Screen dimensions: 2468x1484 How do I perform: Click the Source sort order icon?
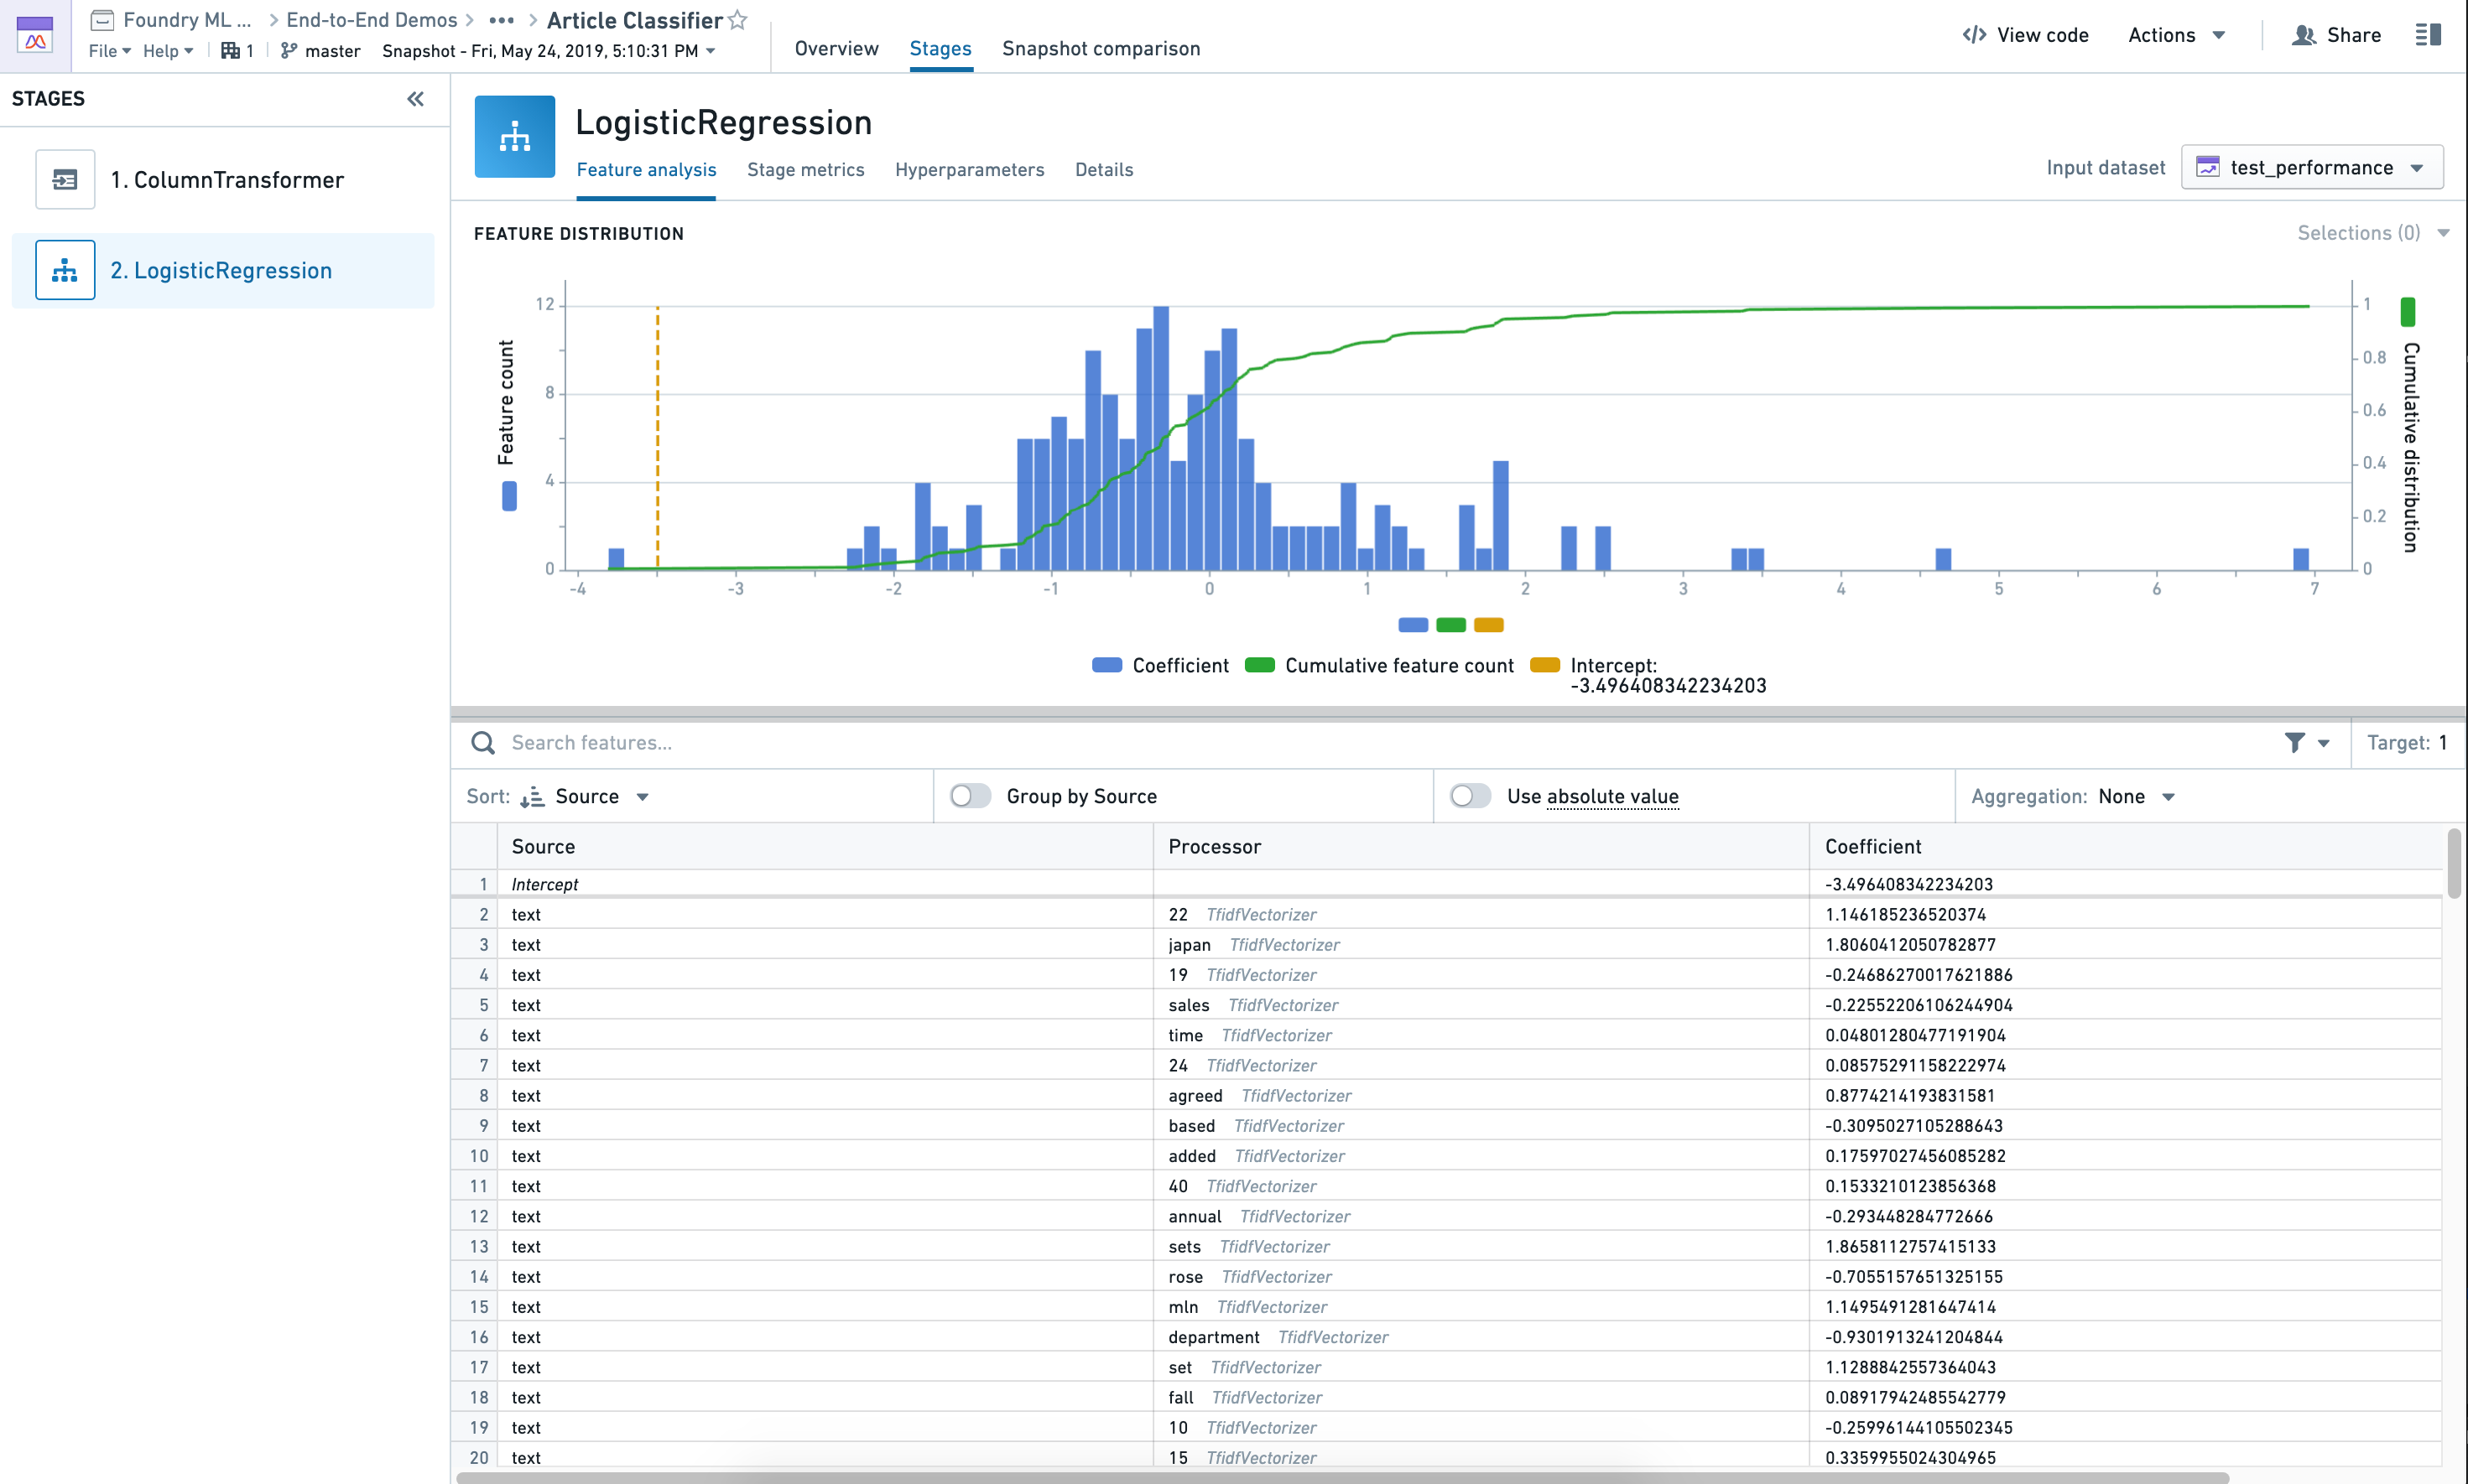pyautogui.click(x=532, y=797)
